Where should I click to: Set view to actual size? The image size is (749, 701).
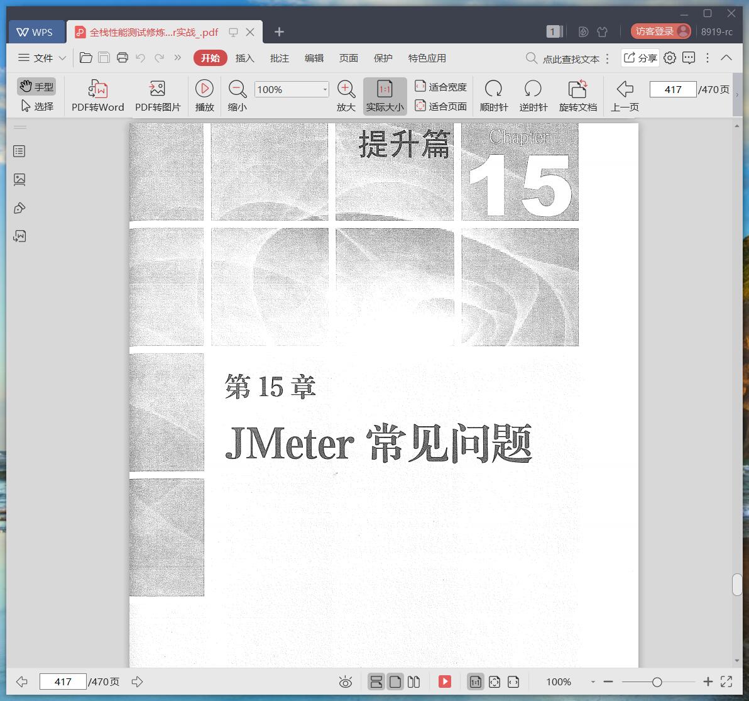(x=385, y=96)
